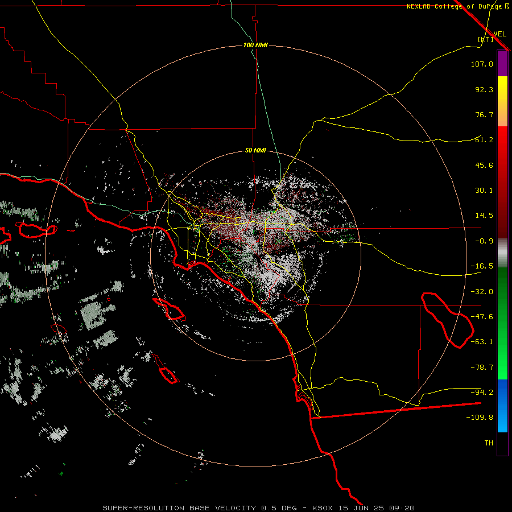Image resolution: width=512 pixels, height=512 pixels.
Task: Click the green segment of velocity color bar
Action: pyautogui.click(x=502, y=323)
